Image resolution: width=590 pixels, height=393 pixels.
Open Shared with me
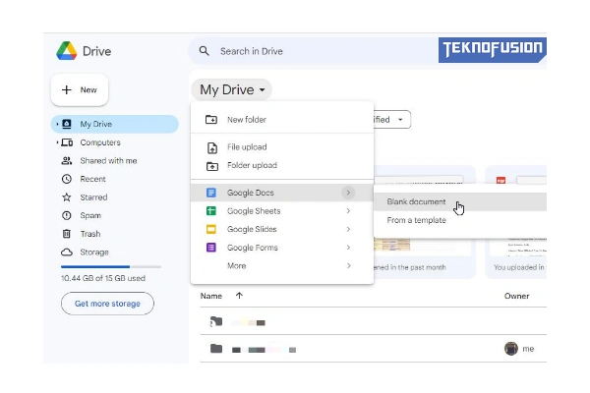point(108,161)
